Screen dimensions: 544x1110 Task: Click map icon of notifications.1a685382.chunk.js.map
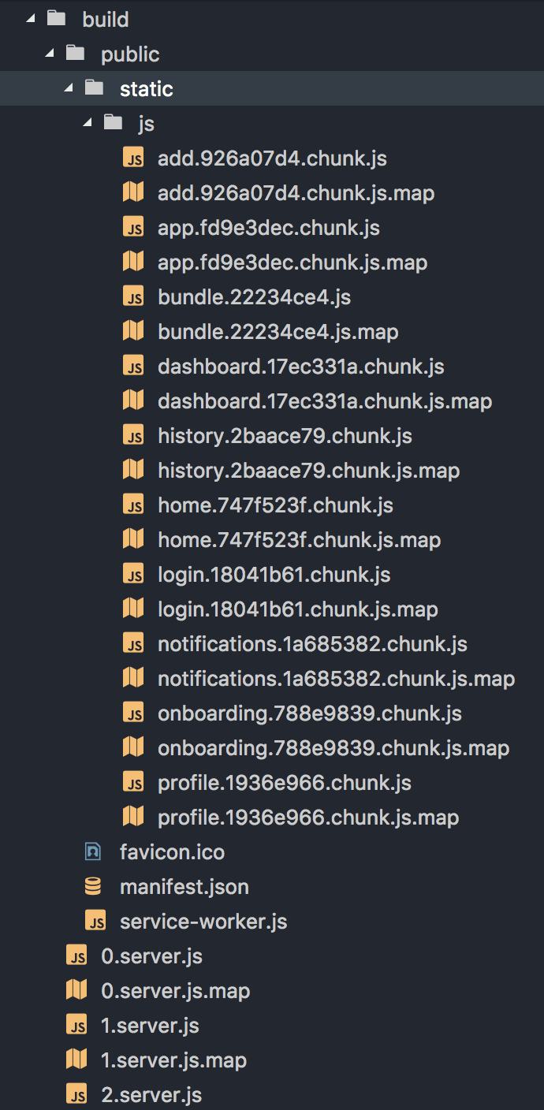(x=133, y=678)
